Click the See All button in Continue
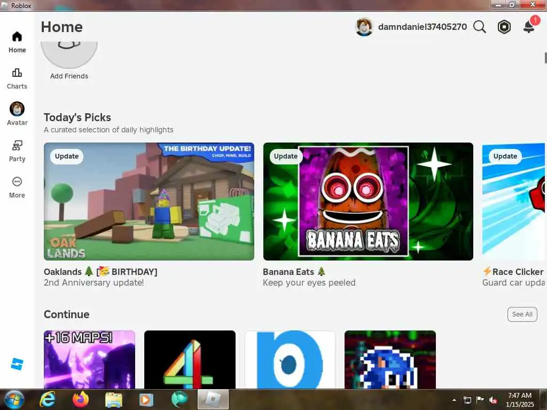Viewport: 547px width, 410px height. pyautogui.click(x=522, y=314)
